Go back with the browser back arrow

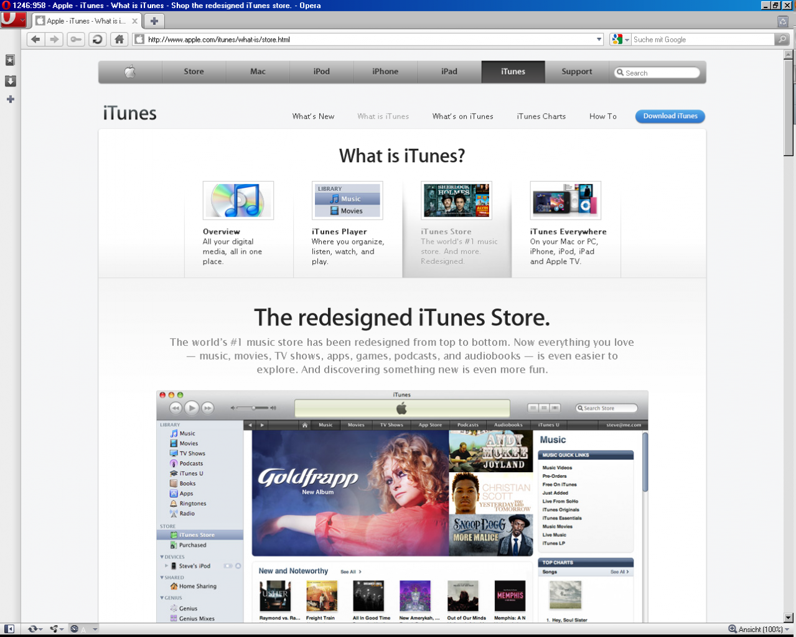(x=36, y=39)
